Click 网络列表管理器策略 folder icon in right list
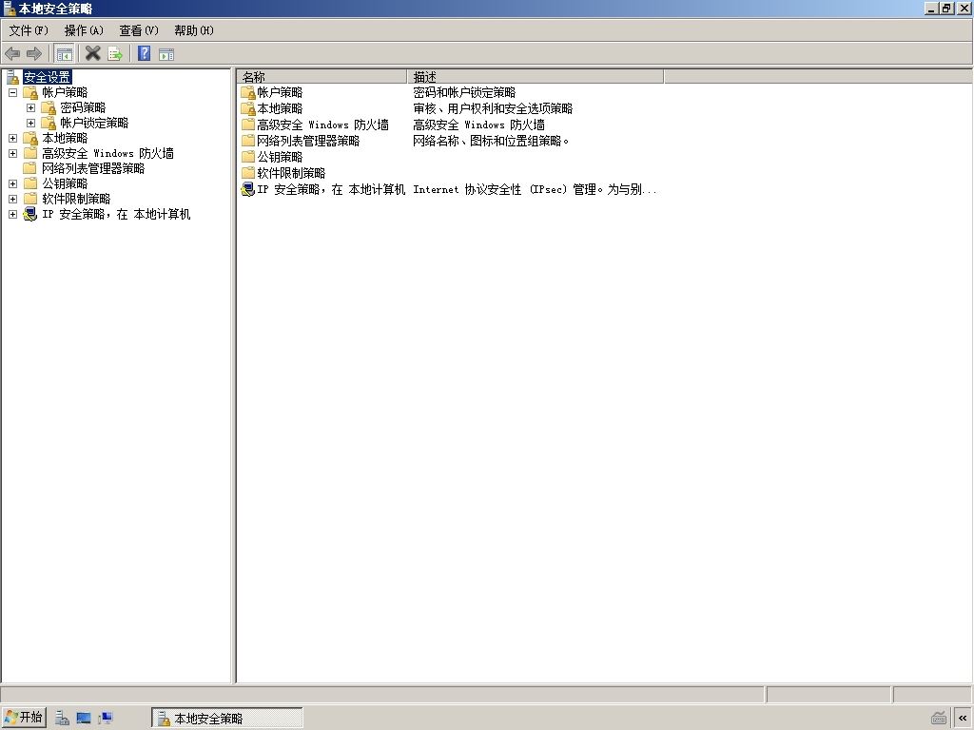The width and height of the screenshot is (974, 730). click(x=248, y=141)
